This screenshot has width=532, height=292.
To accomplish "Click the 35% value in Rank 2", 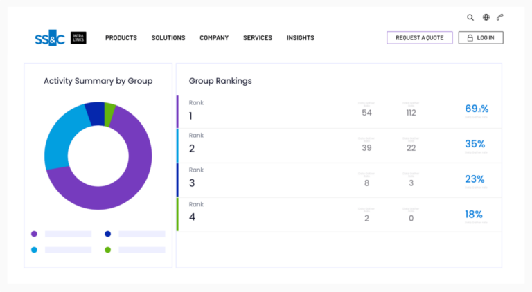I will coord(475,144).
